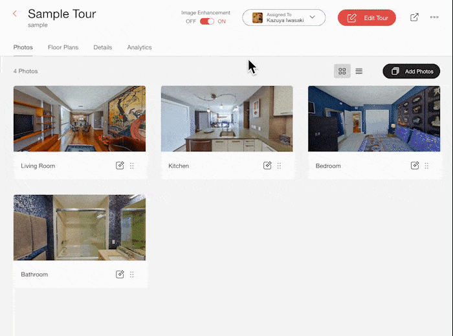Open the three-dot more options menu
This screenshot has height=336, width=453.
coord(434,17)
